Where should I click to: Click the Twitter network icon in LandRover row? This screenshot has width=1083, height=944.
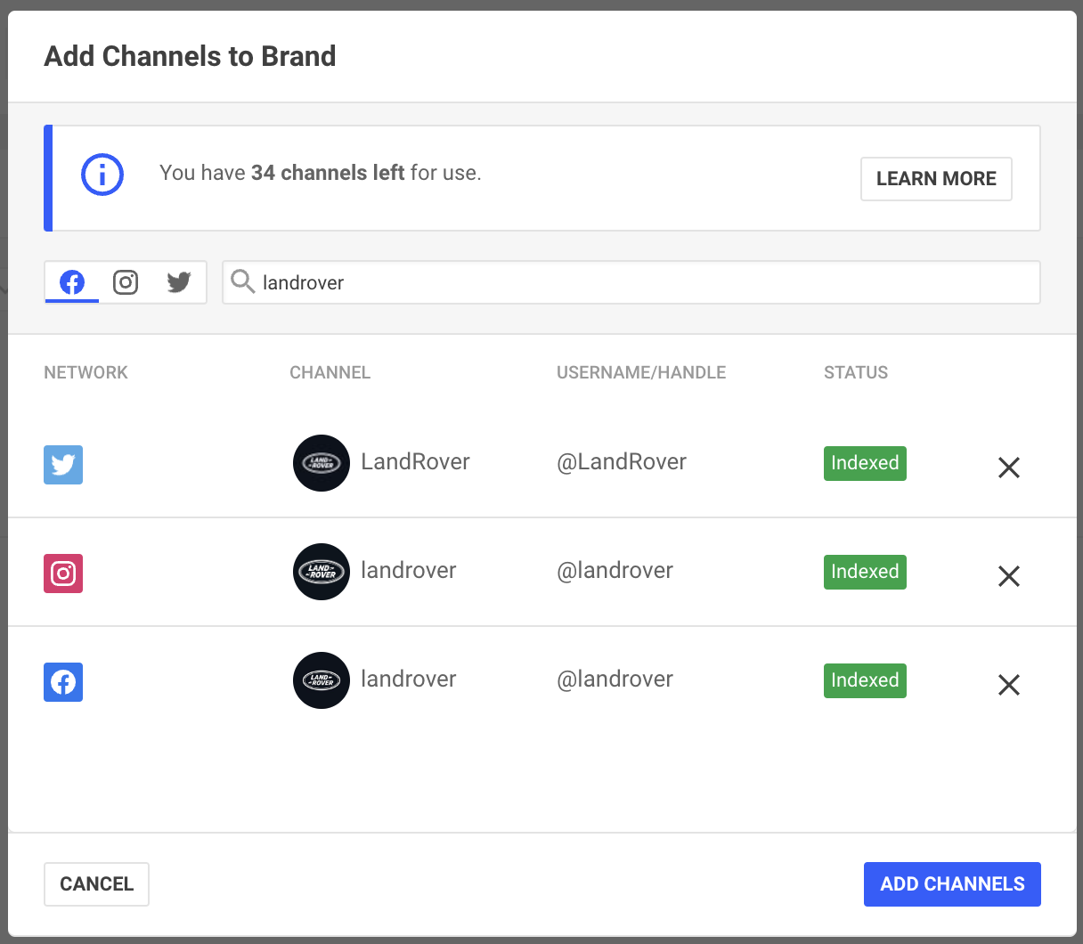click(63, 465)
